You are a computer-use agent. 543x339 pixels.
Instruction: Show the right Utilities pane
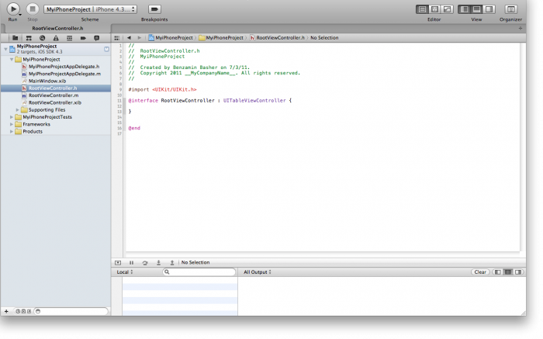(x=489, y=9)
